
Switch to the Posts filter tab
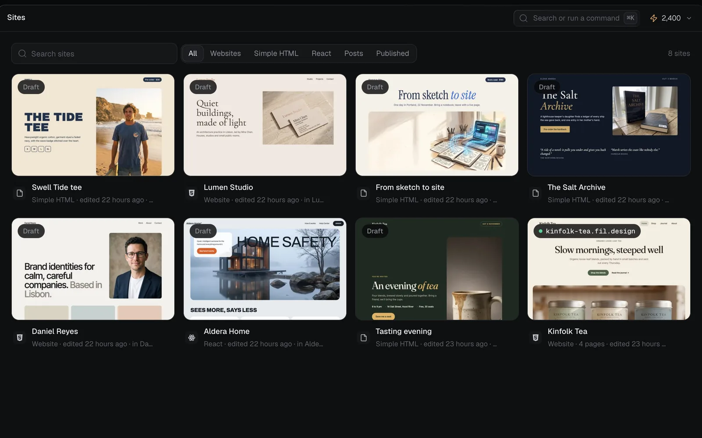point(354,53)
